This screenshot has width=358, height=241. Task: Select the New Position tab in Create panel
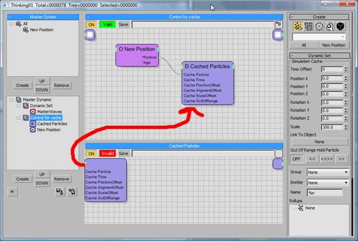(x=334, y=45)
